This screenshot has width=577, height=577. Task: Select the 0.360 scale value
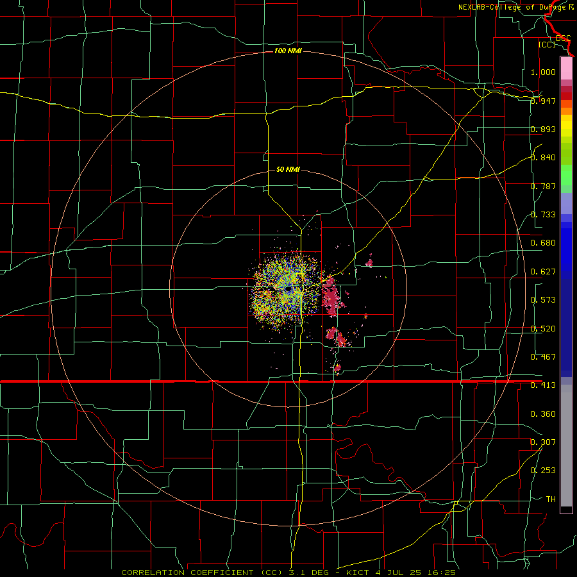543,414
